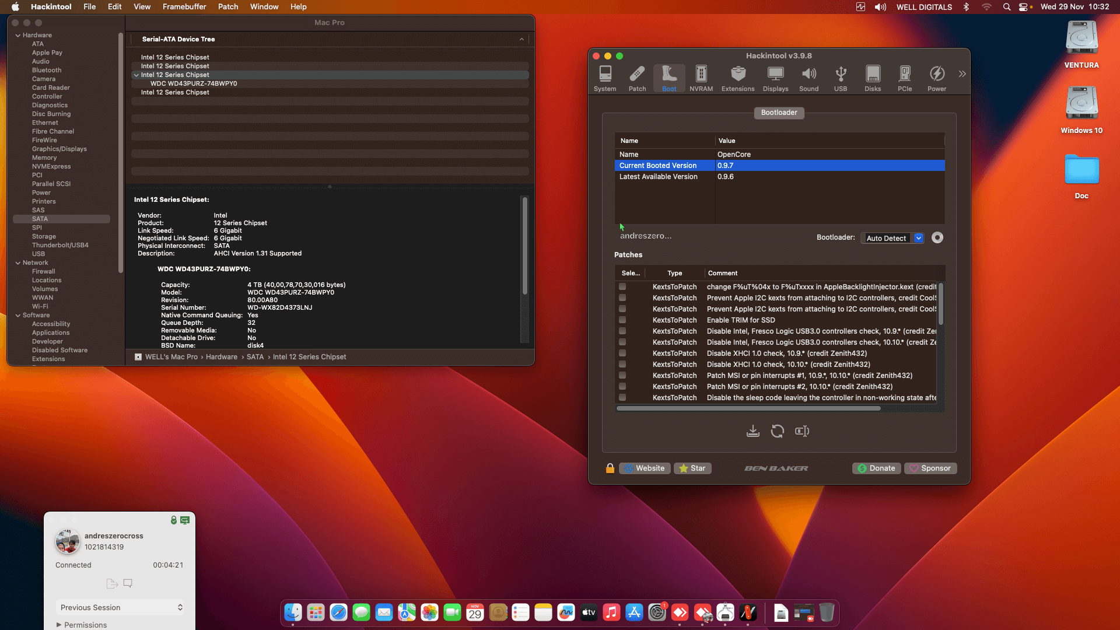Click the Website button
Viewport: 1120px width, 630px height.
644,468
